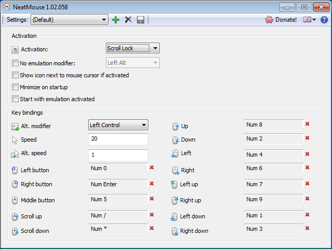
Task: Clear the Left up Num 7 binding
Action: pyautogui.click(x=307, y=184)
